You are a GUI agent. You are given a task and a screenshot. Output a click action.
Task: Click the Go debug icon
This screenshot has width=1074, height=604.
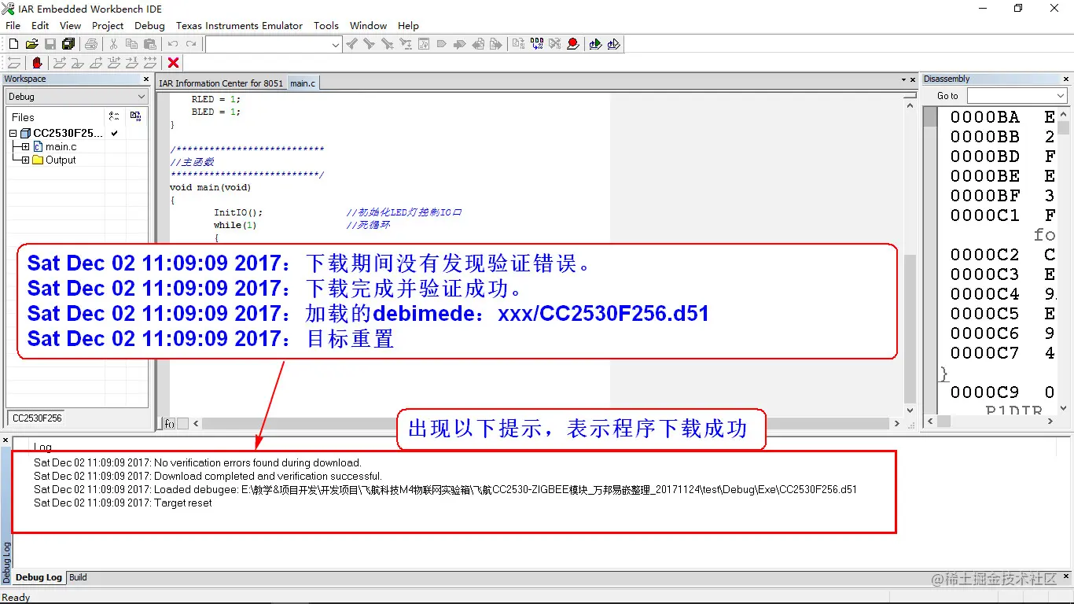(x=150, y=63)
